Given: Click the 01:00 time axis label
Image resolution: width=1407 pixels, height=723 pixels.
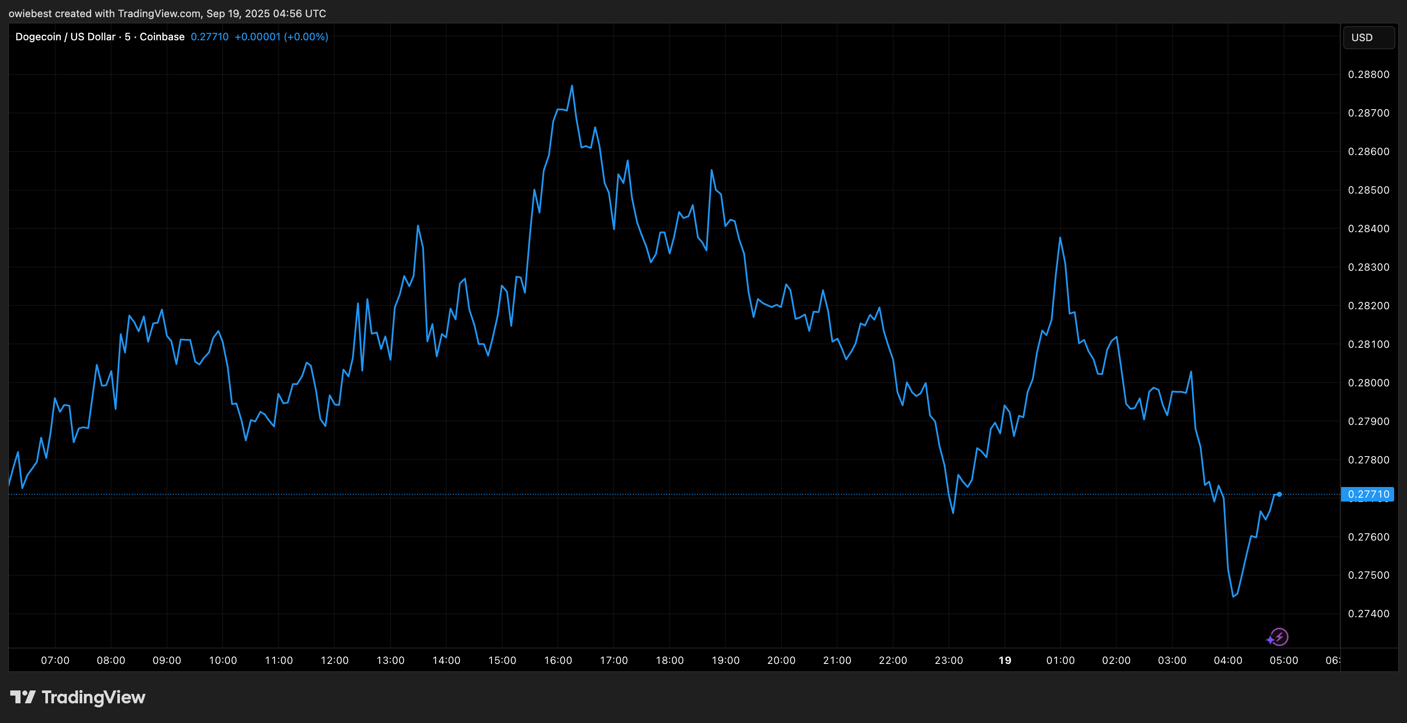Looking at the screenshot, I should (x=1060, y=660).
